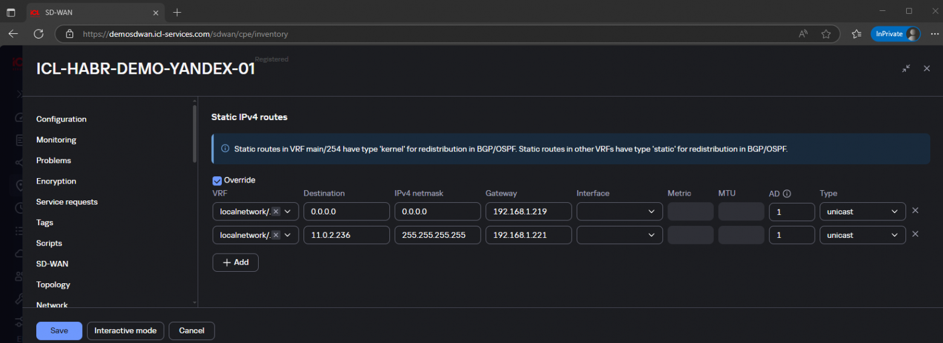The image size is (943, 343).
Task: Collapse the CPE dialog window
Action: (x=906, y=69)
